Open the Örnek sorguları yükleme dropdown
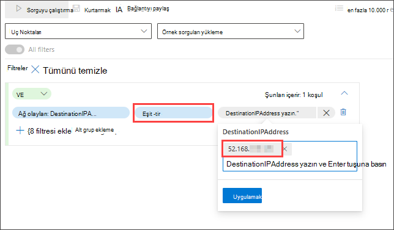The width and height of the screenshot is (394, 230). click(231, 31)
